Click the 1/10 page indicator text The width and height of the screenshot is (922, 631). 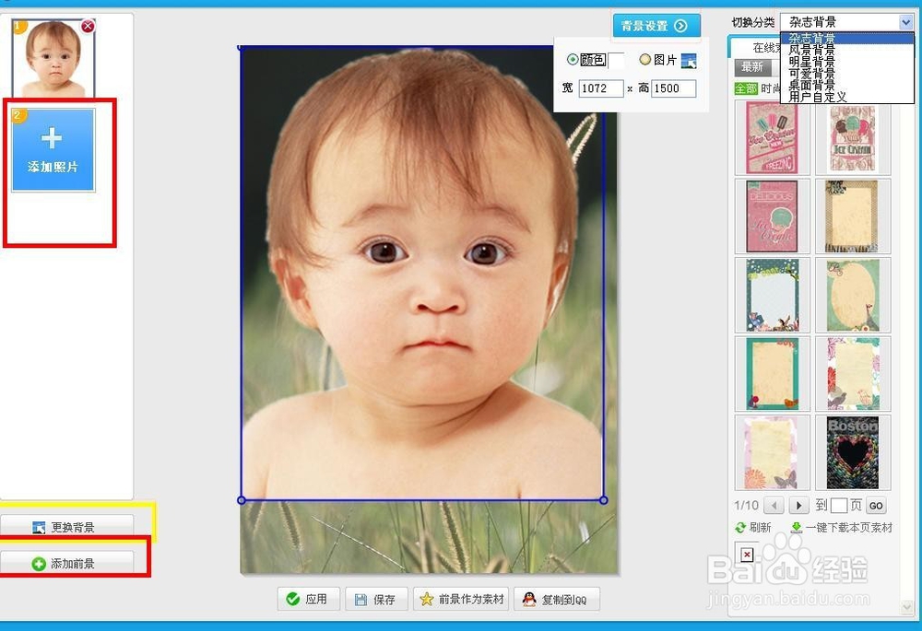pos(746,506)
